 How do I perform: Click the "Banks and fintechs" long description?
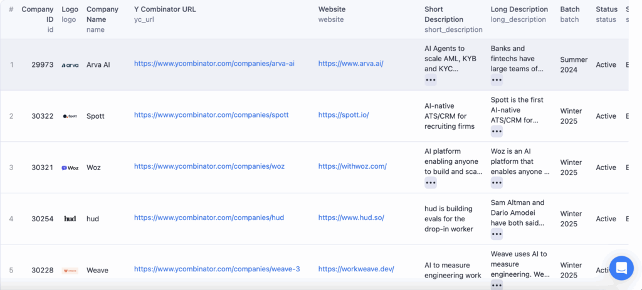pos(517,59)
